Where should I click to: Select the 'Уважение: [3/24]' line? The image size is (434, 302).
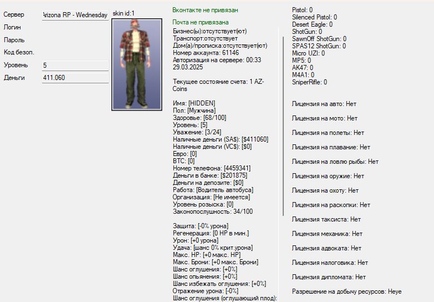[x=197, y=132]
